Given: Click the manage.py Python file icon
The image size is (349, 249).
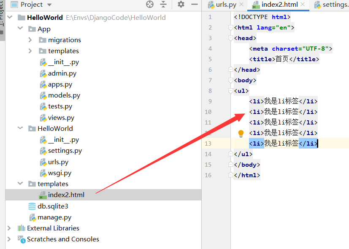Looking at the screenshot, I should 32,217.
